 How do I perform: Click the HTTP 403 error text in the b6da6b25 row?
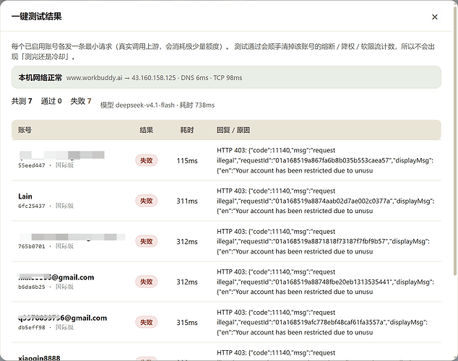tap(325, 282)
